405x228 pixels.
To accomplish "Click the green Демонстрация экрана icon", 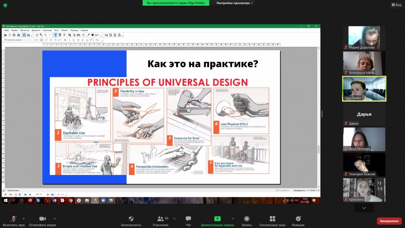I will pos(217,219).
